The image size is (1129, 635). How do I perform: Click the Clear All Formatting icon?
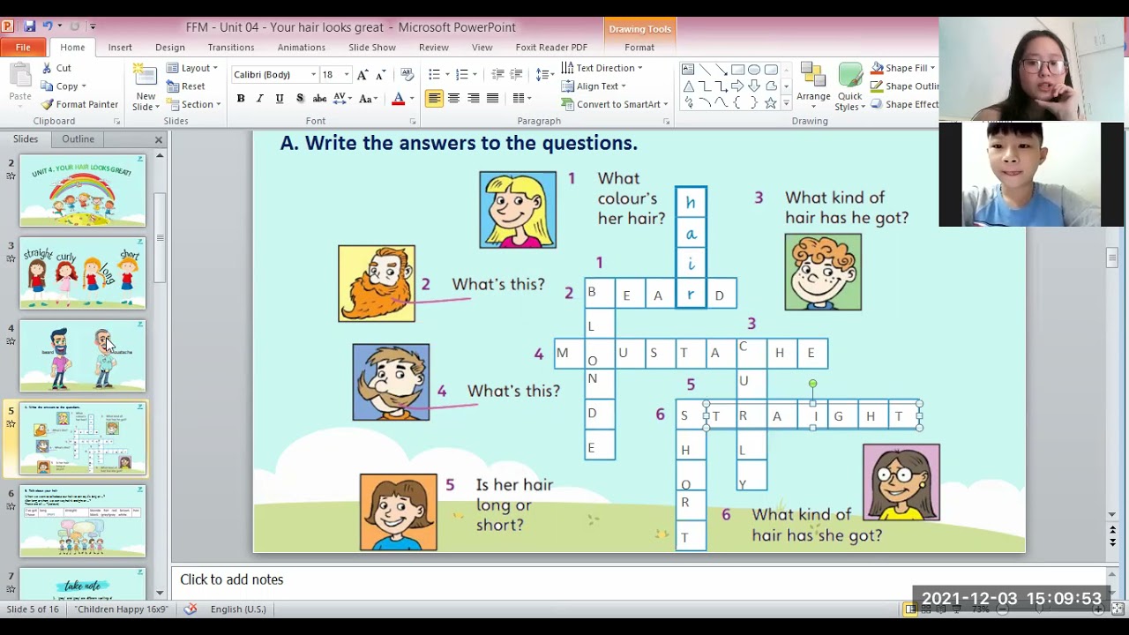407,75
